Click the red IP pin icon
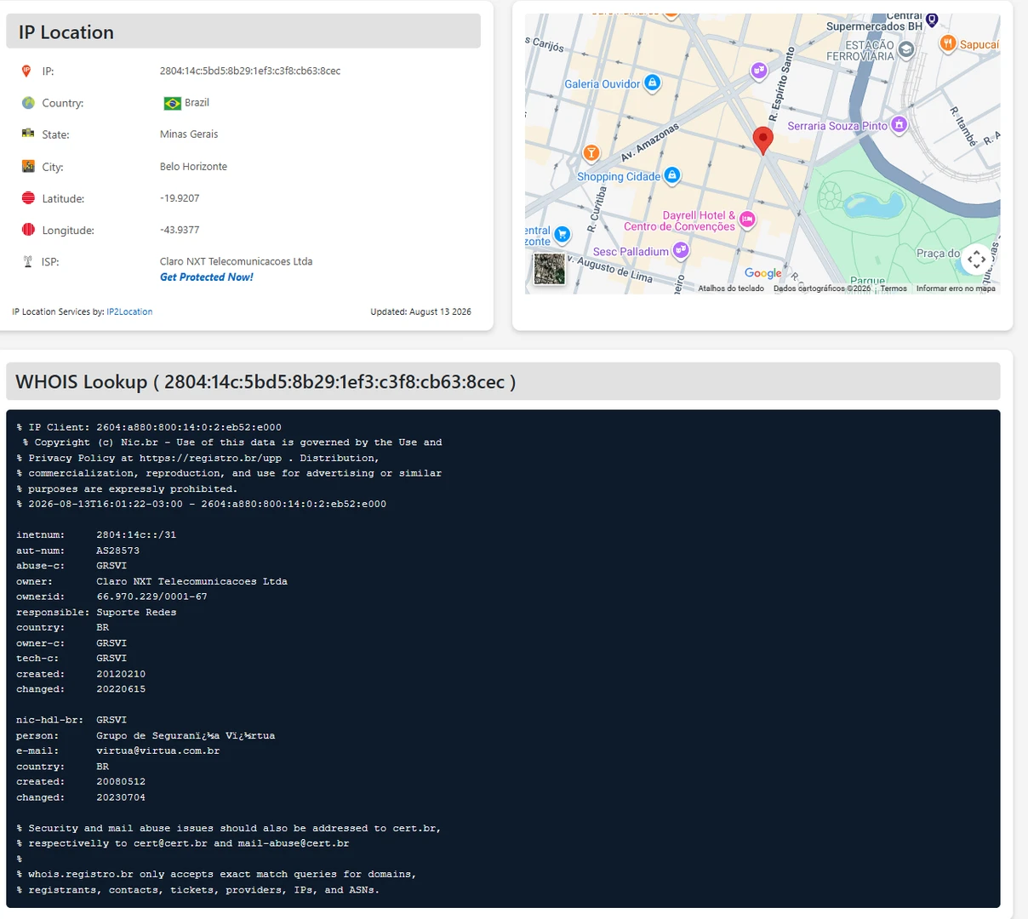Viewport: 1028px width, 919px height. (x=26, y=71)
